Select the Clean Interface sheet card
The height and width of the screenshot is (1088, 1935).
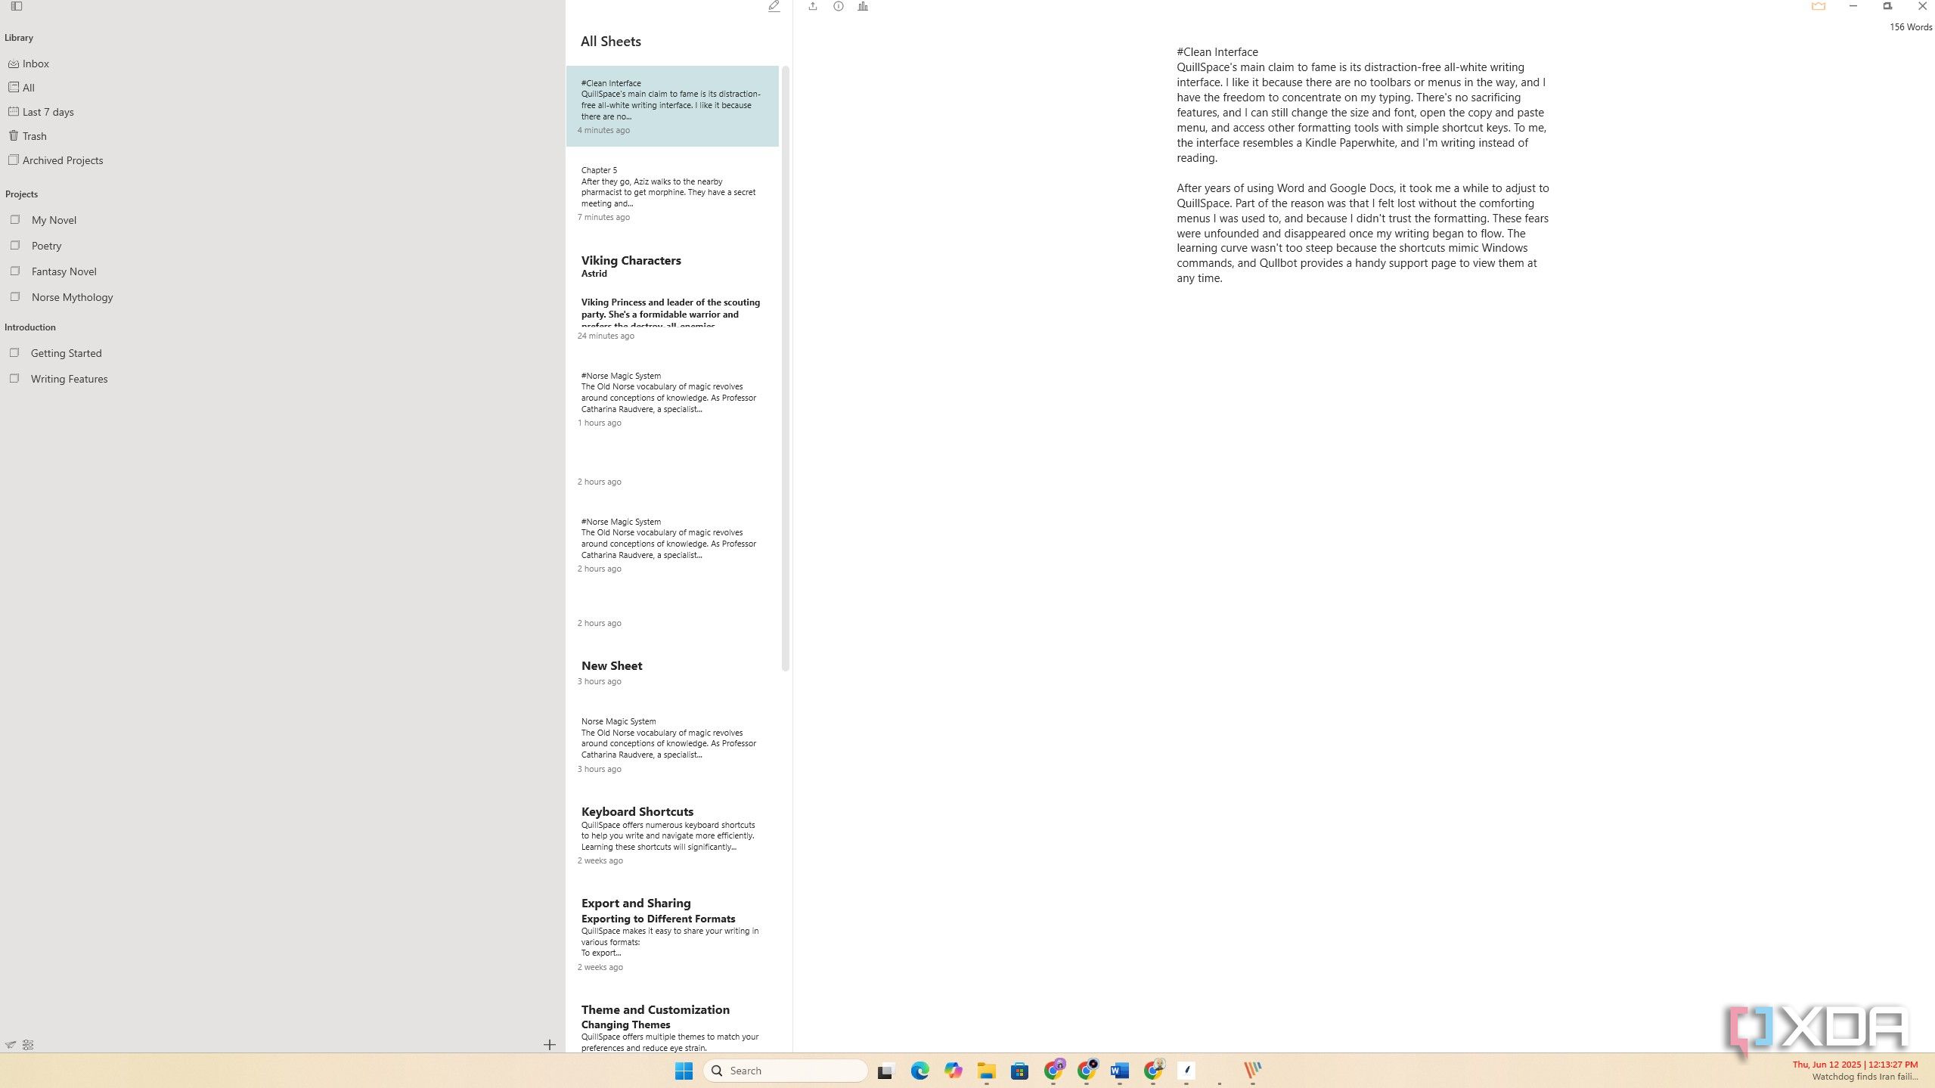click(672, 106)
